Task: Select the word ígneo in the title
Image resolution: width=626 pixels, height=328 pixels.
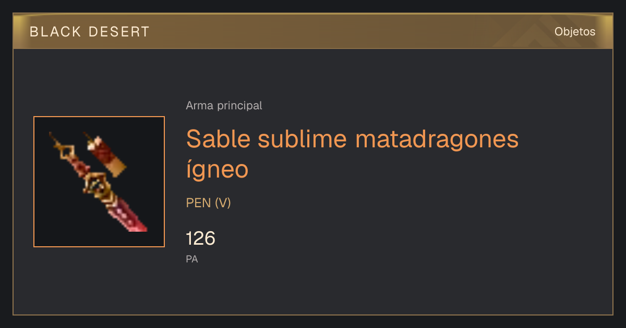Action: click(217, 169)
